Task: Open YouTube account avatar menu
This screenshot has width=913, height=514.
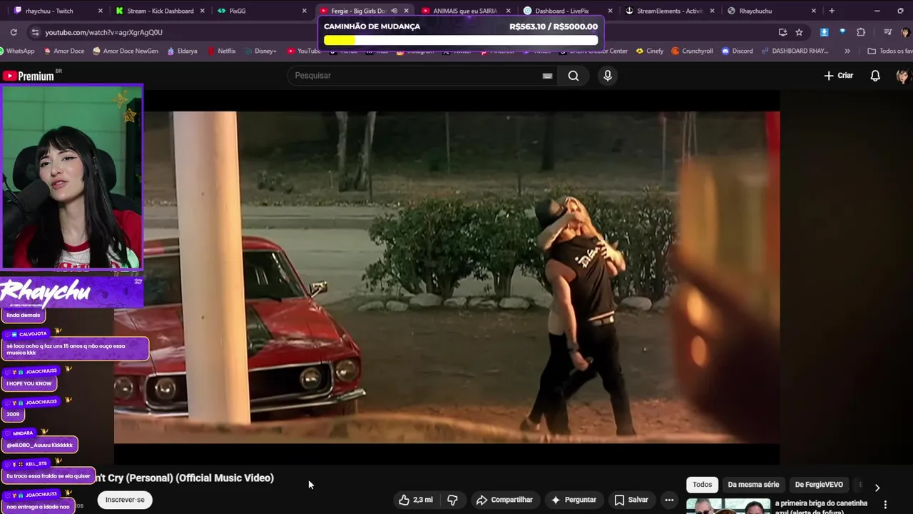Action: pos(904,76)
